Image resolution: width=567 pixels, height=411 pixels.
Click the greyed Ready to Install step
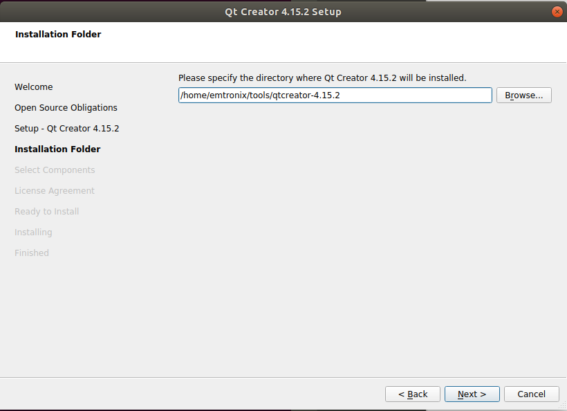coord(46,211)
